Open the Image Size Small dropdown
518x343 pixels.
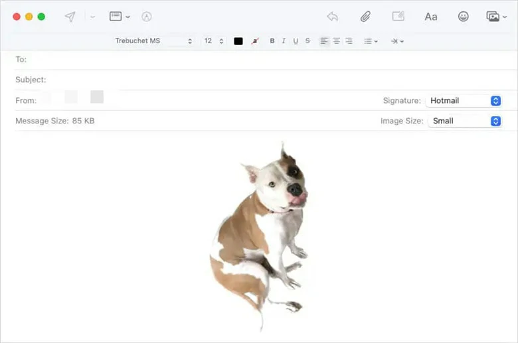point(464,121)
